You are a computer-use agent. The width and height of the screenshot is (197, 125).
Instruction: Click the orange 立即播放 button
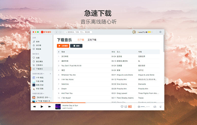click(x=63, y=46)
